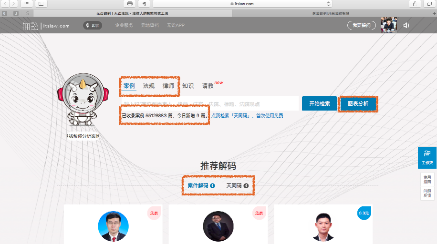The height and width of the screenshot is (244, 437).
Task: Click the info icon beside 案件解码
Action: (x=212, y=185)
